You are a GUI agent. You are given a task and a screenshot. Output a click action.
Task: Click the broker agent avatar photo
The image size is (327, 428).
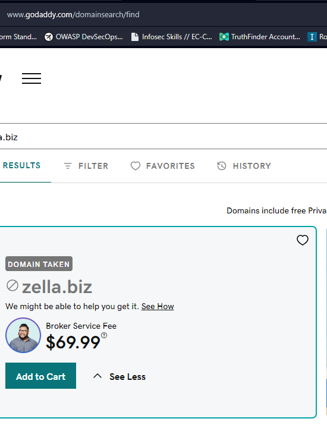23,335
